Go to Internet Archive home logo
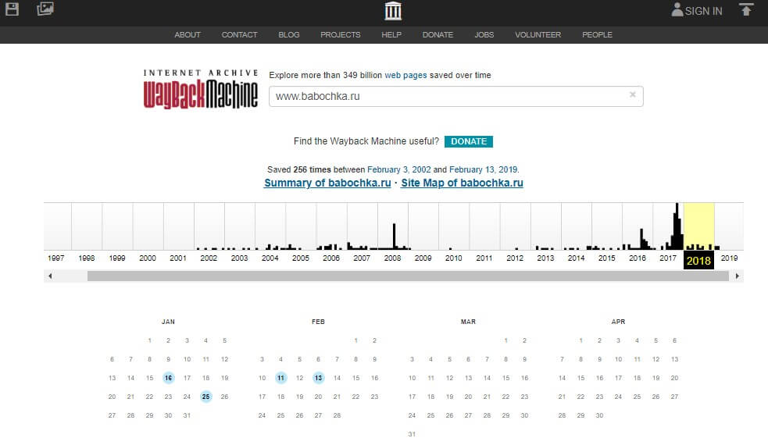The width and height of the screenshot is (768, 445). (x=393, y=11)
